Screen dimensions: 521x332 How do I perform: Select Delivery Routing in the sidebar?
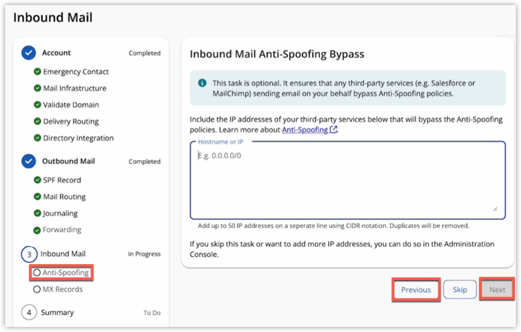click(72, 121)
